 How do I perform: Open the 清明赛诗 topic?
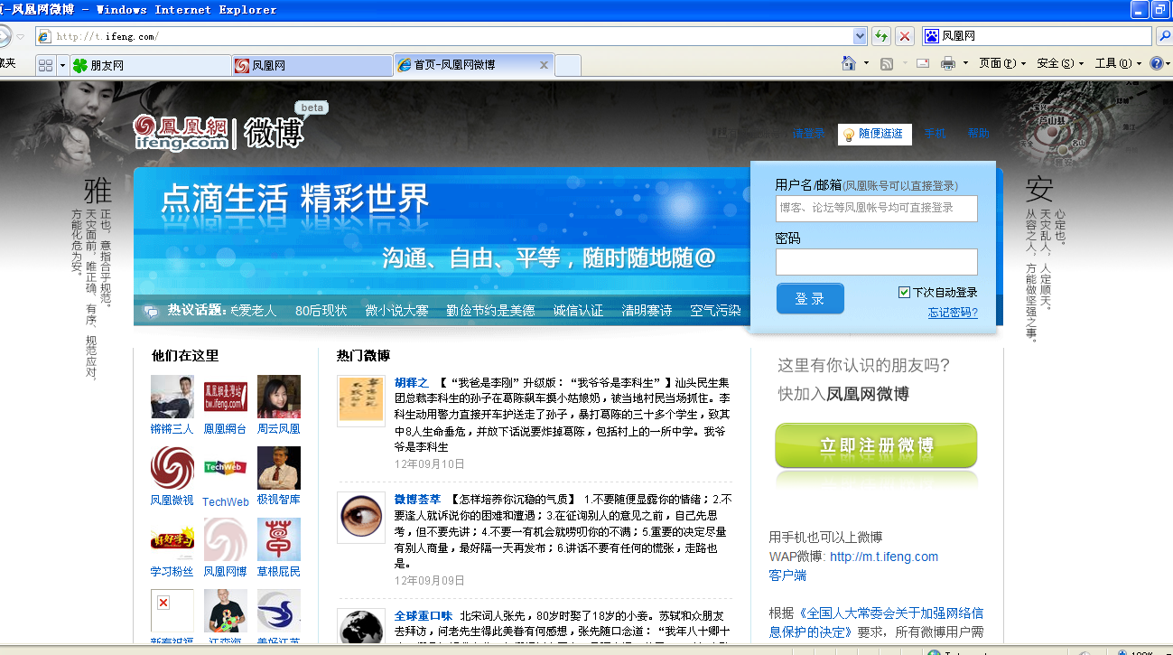(x=647, y=311)
